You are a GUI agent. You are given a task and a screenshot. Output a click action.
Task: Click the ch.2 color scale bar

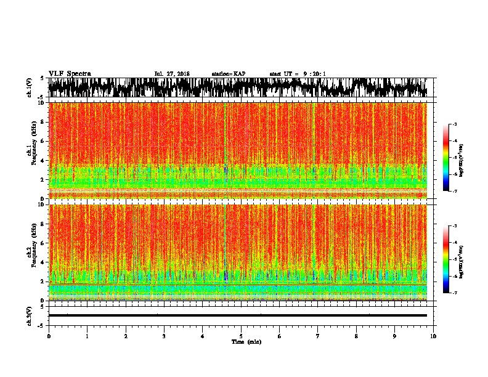click(446, 259)
